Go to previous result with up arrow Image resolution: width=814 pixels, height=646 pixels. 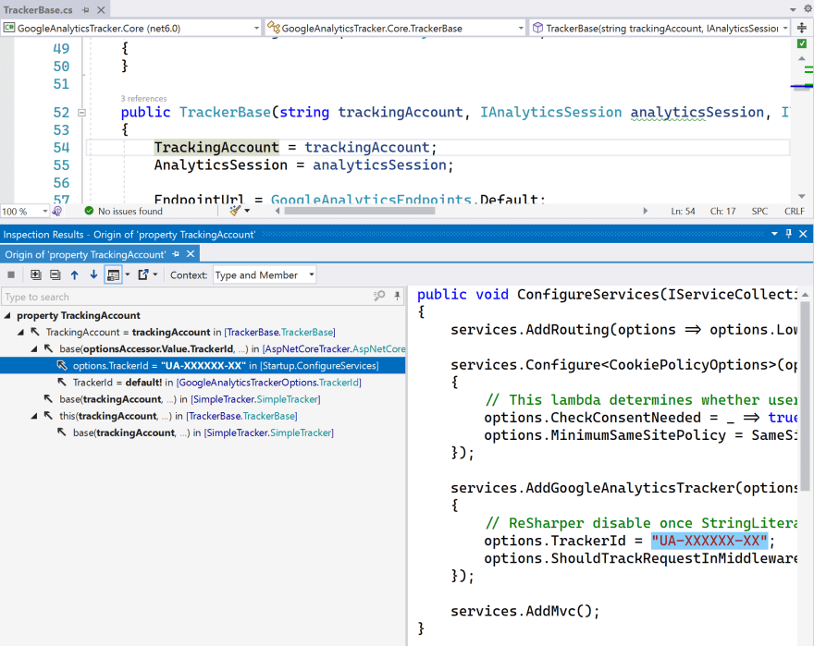75,275
